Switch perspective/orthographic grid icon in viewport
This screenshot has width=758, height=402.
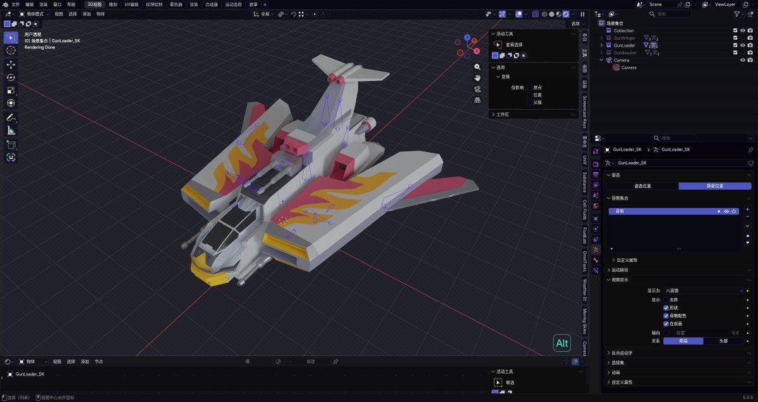pos(478,100)
